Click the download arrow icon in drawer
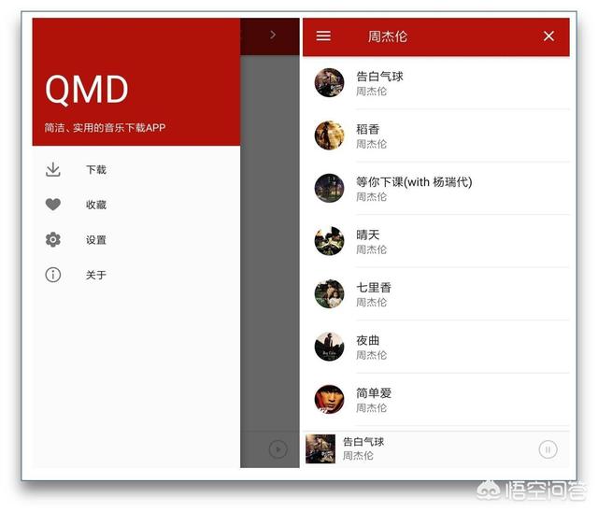Image resolution: width=598 pixels, height=512 pixels. pyautogui.click(x=53, y=170)
